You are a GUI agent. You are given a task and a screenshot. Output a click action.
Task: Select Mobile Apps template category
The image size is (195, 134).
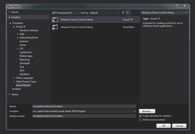pyautogui.click(x=26, y=56)
